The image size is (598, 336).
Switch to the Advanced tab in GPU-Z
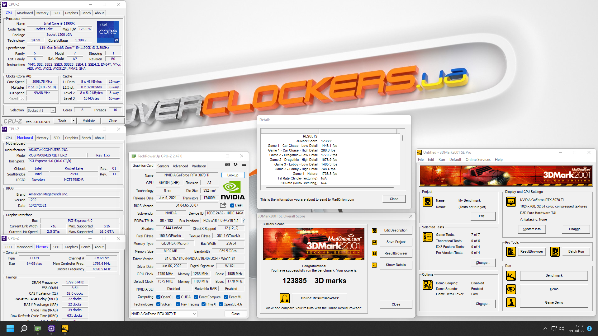(x=180, y=166)
